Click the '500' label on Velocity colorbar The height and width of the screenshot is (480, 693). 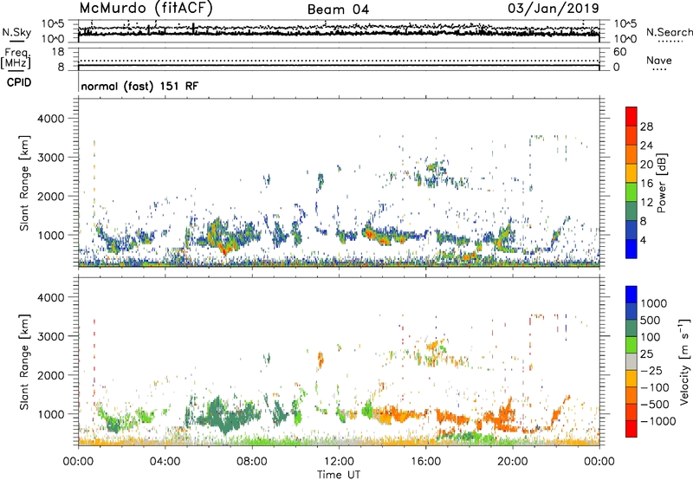click(x=651, y=320)
